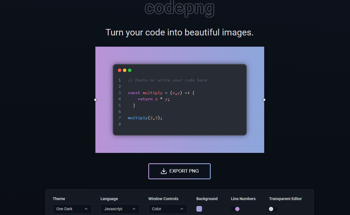Click the EXPORT PNG button
This screenshot has width=350, height=215.
179,171
